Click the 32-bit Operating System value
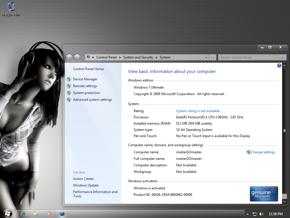290x218 pixels. [x=194, y=130]
